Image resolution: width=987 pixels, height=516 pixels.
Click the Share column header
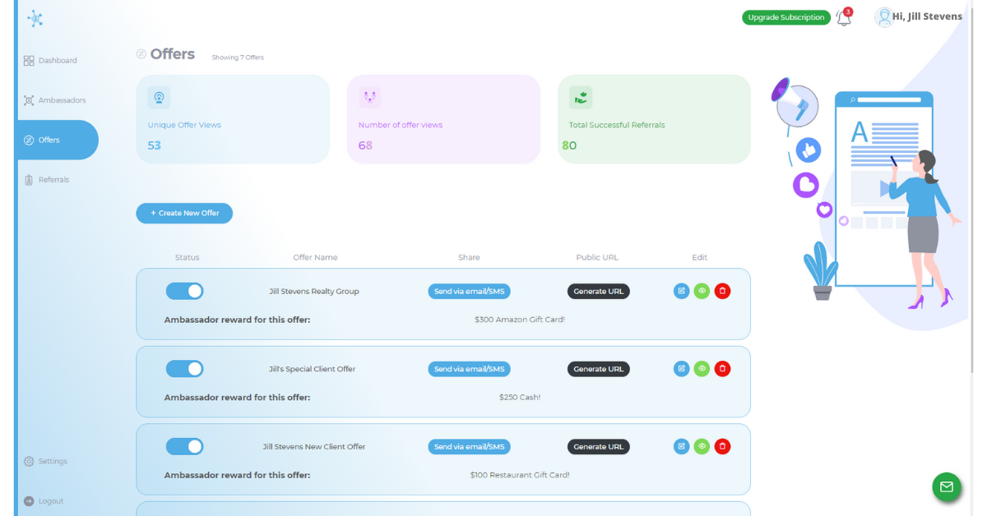pyautogui.click(x=469, y=257)
